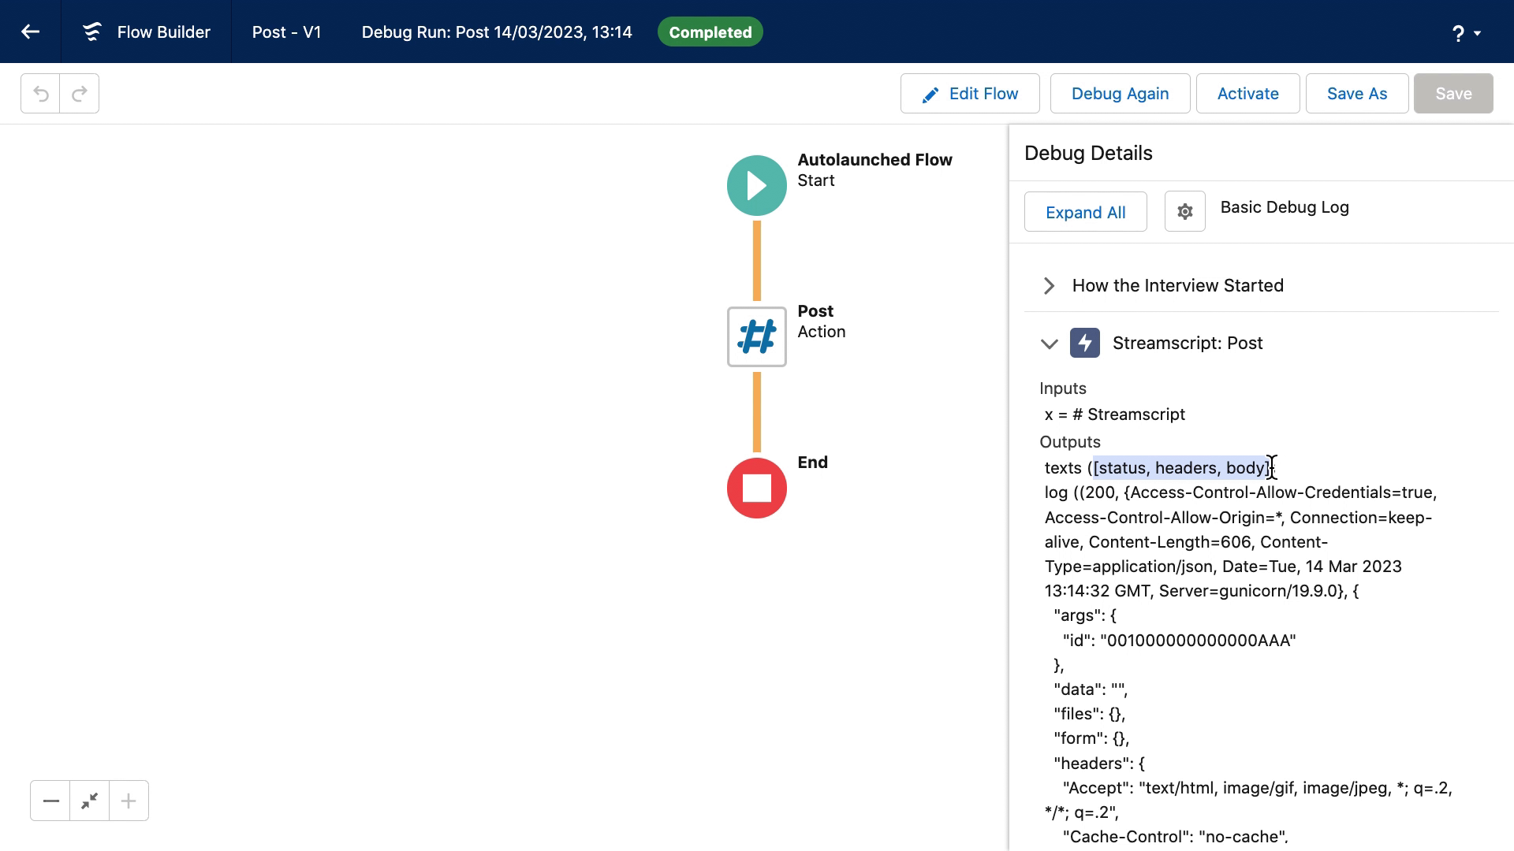Click the End label on canvas
The image size is (1514, 851).
click(812, 463)
